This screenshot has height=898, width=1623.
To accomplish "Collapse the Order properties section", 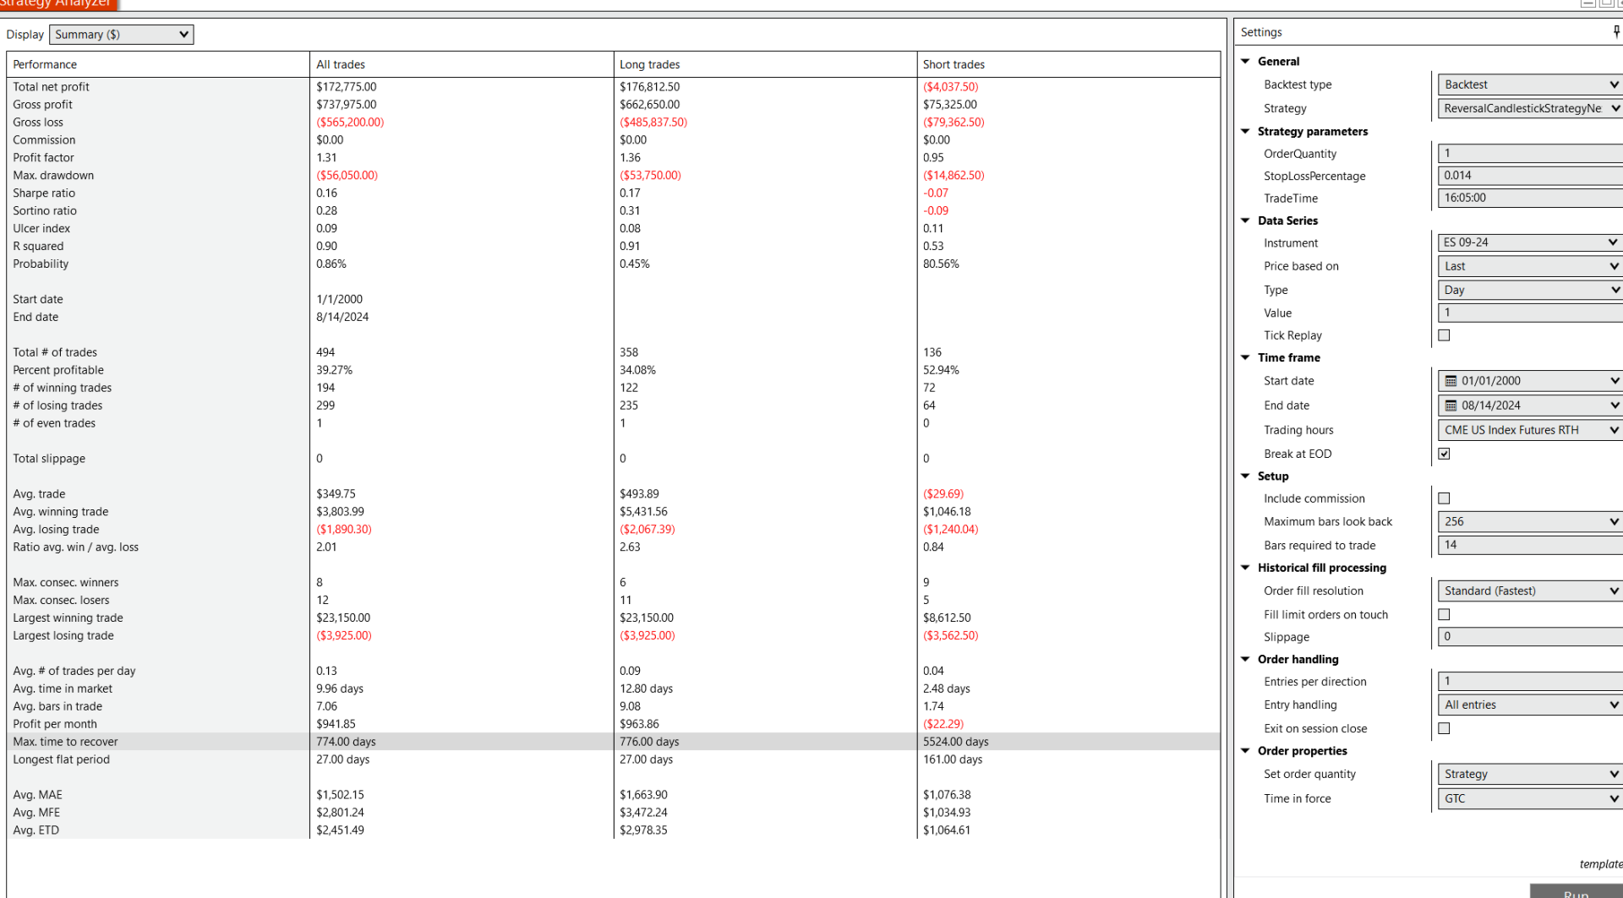I will 1245,750.
